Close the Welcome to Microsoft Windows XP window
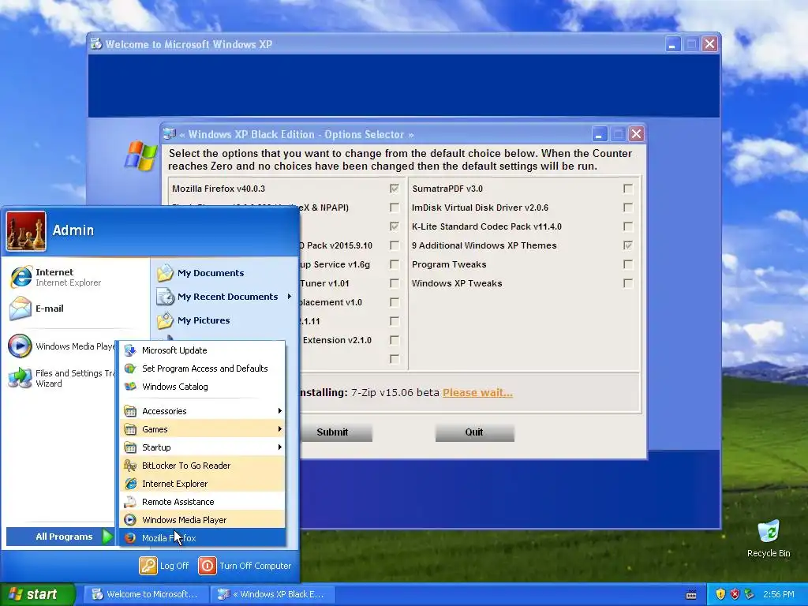Image resolution: width=808 pixels, height=606 pixels. click(x=709, y=44)
